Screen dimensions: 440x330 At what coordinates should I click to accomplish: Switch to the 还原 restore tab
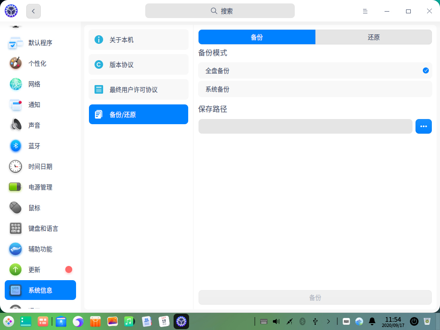pos(373,37)
